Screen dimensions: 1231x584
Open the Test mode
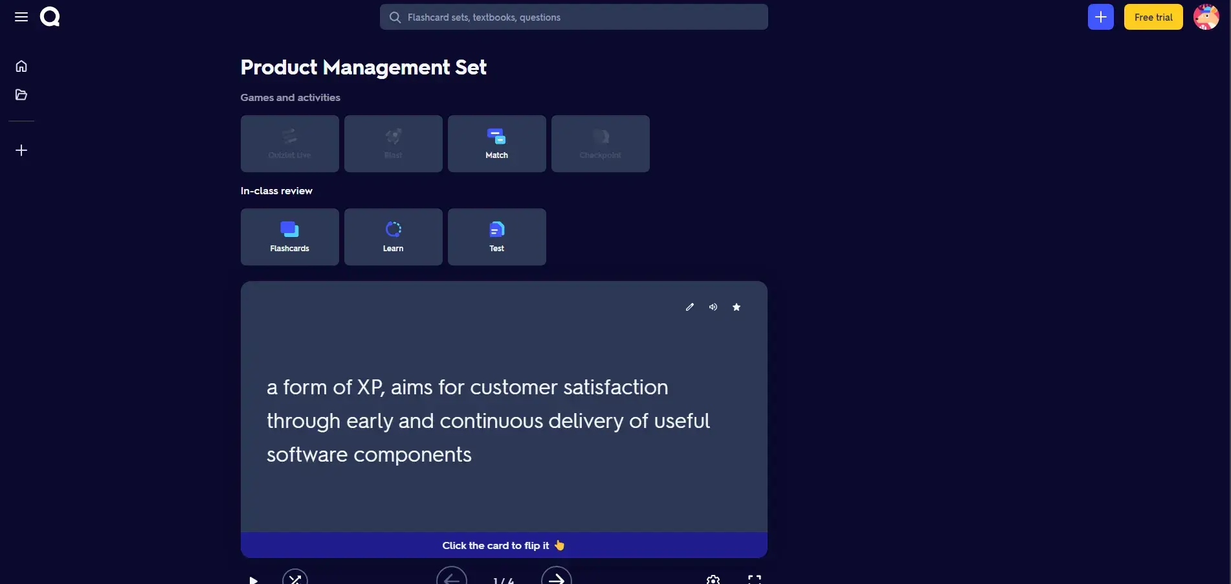(496, 237)
